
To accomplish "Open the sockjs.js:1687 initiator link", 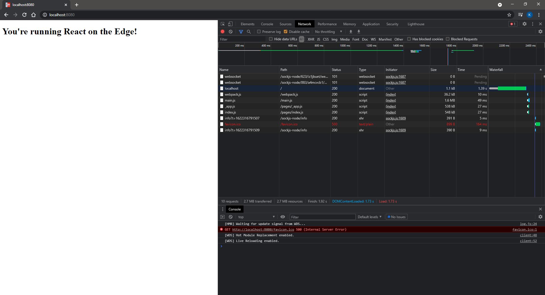I will tap(395, 76).
